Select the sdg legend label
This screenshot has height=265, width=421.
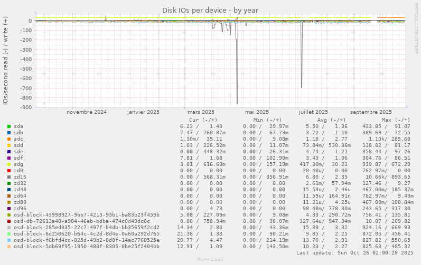pyautogui.click(x=18, y=164)
